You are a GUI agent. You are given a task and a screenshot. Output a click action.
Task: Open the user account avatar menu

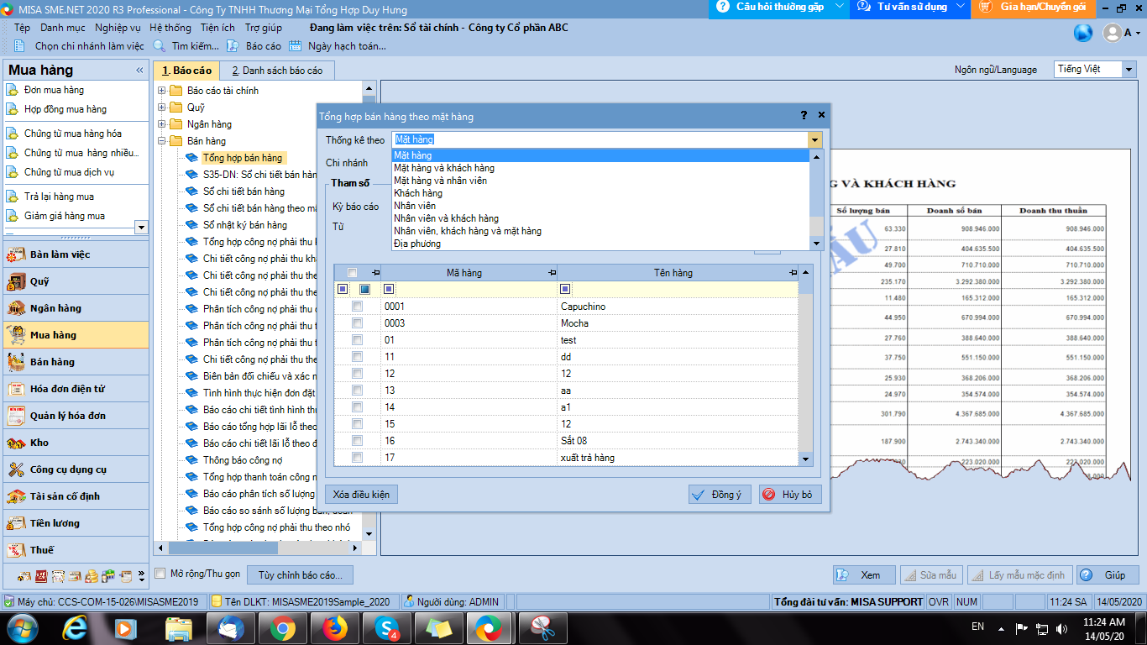(x=1120, y=33)
